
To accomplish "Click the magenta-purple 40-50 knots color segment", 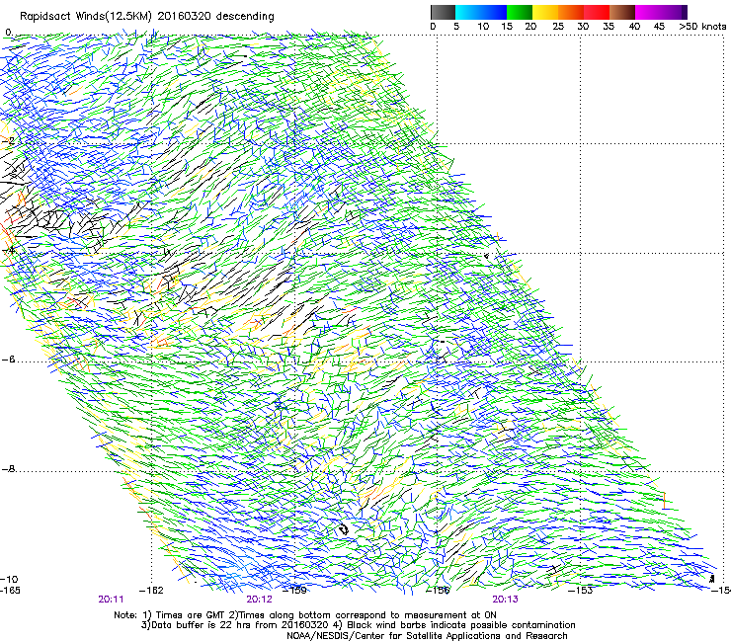I will point(661,12).
